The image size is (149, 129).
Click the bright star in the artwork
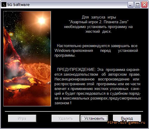tap(41, 21)
